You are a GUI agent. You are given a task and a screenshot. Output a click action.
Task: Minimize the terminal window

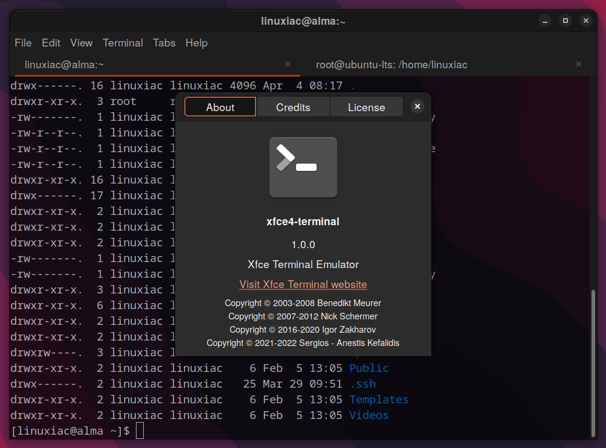(x=545, y=21)
